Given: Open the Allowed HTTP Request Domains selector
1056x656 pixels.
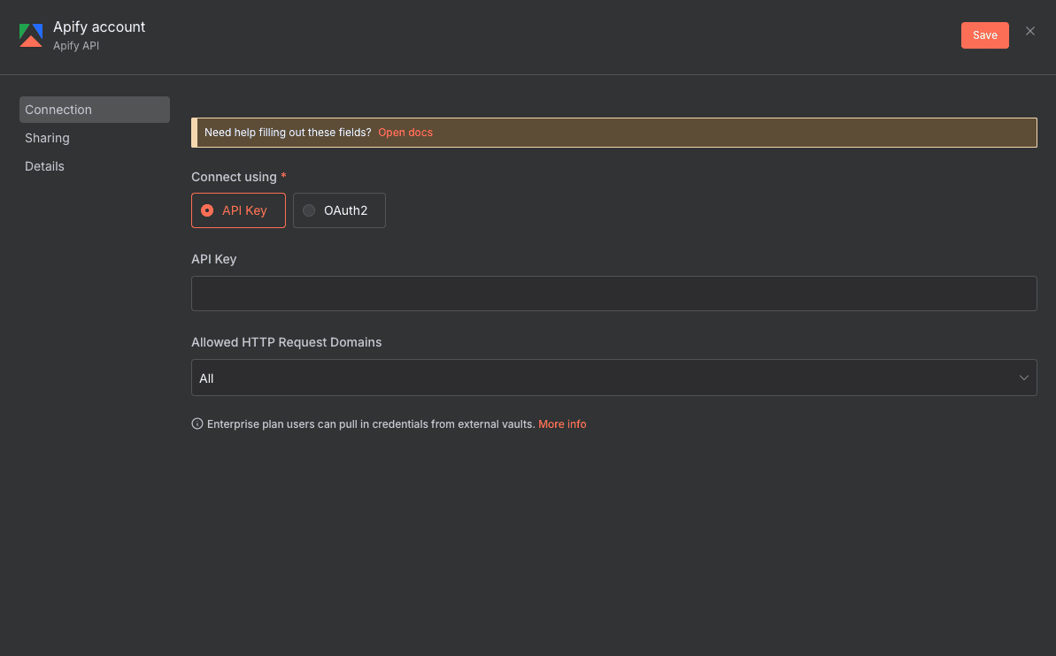Looking at the screenshot, I should pos(614,378).
